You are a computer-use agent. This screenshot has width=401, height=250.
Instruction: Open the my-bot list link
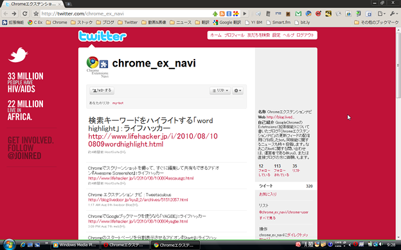point(118,103)
